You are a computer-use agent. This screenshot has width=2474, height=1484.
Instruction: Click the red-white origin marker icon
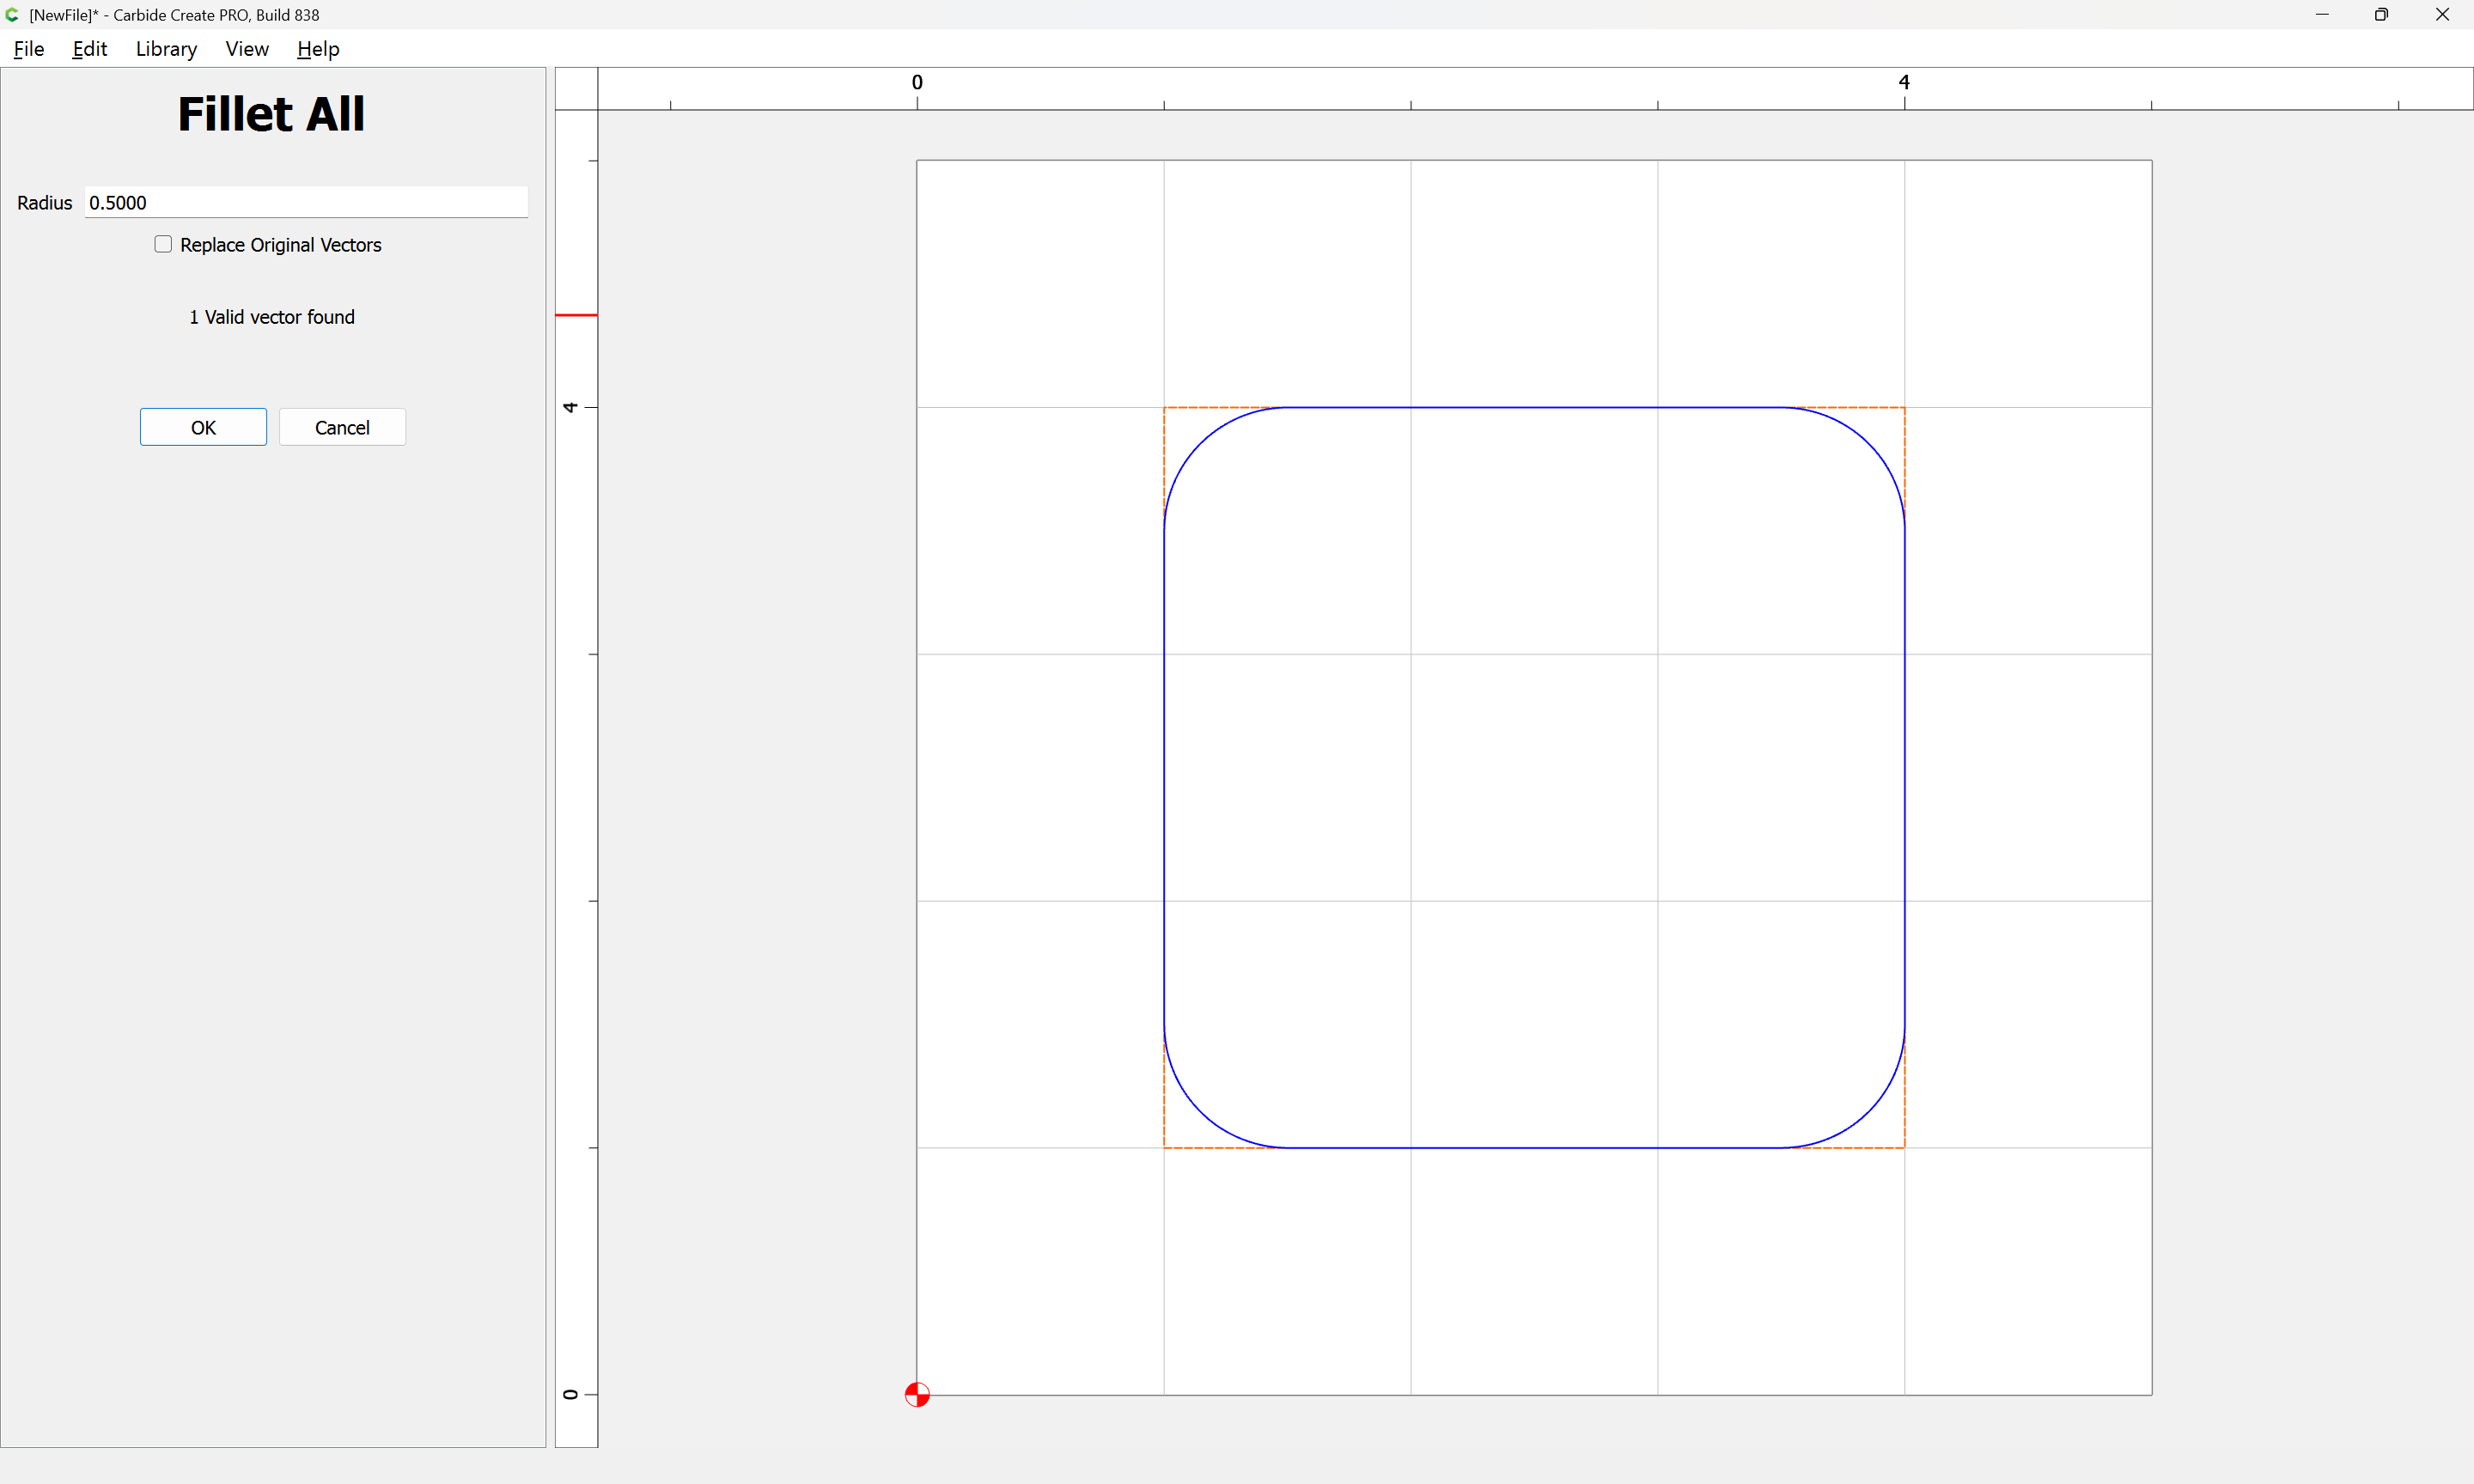(917, 1394)
